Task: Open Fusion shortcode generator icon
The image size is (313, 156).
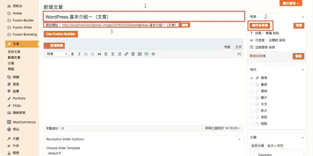Action: click(146, 54)
